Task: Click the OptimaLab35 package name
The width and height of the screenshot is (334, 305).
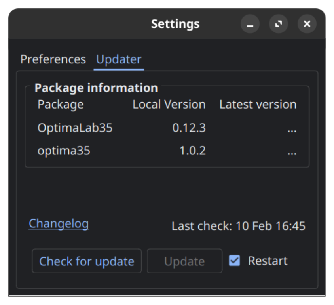Action: pos(75,128)
